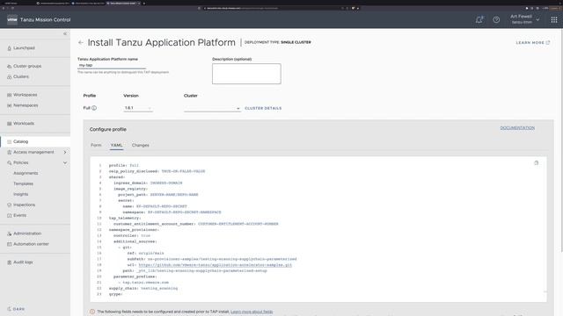Expand the Access management chevron

point(65,152)
